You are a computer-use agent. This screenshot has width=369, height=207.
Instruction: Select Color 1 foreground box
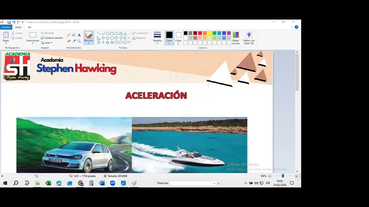[169, 38]
